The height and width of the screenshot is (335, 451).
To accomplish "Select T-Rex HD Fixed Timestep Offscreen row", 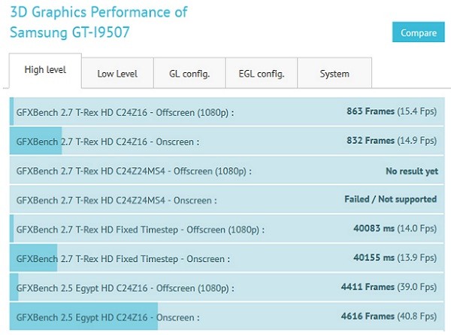I will [x=227, y=228].
